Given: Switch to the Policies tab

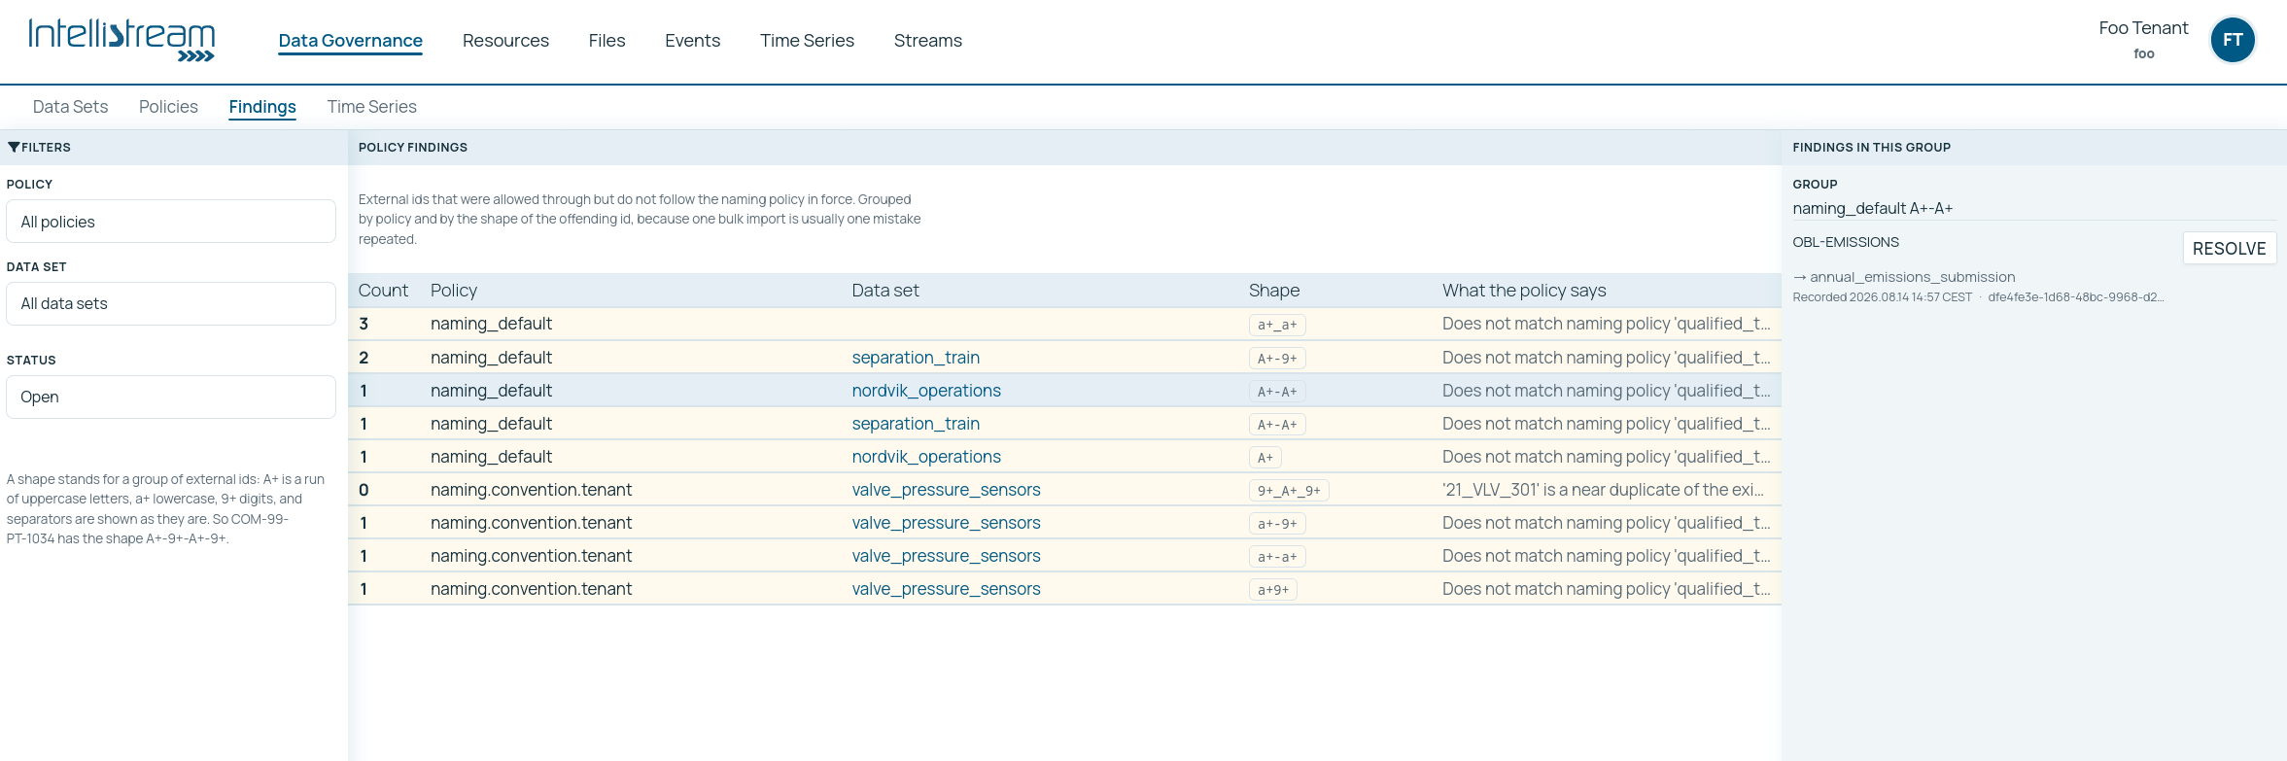Looking at the screenshot, I should pos(168,107).
